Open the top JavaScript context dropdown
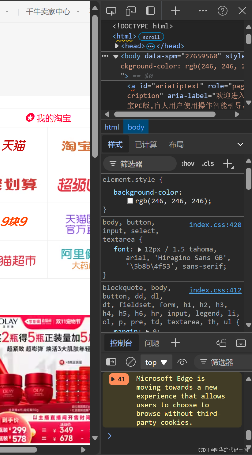 pyautogui.click(x=156, y=362)
